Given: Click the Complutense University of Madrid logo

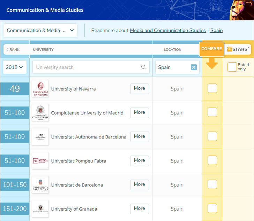Looking at the screenshot, I should [x=40, y=113].
